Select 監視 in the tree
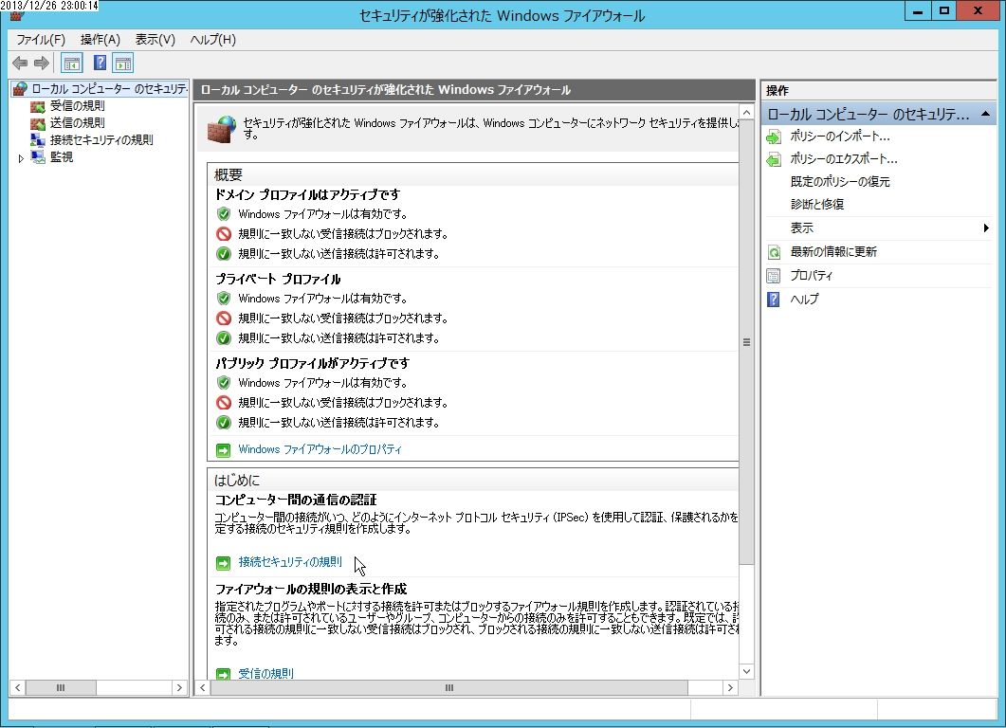The height and width of the screenshot is (728, 1006). click(61, 156)
